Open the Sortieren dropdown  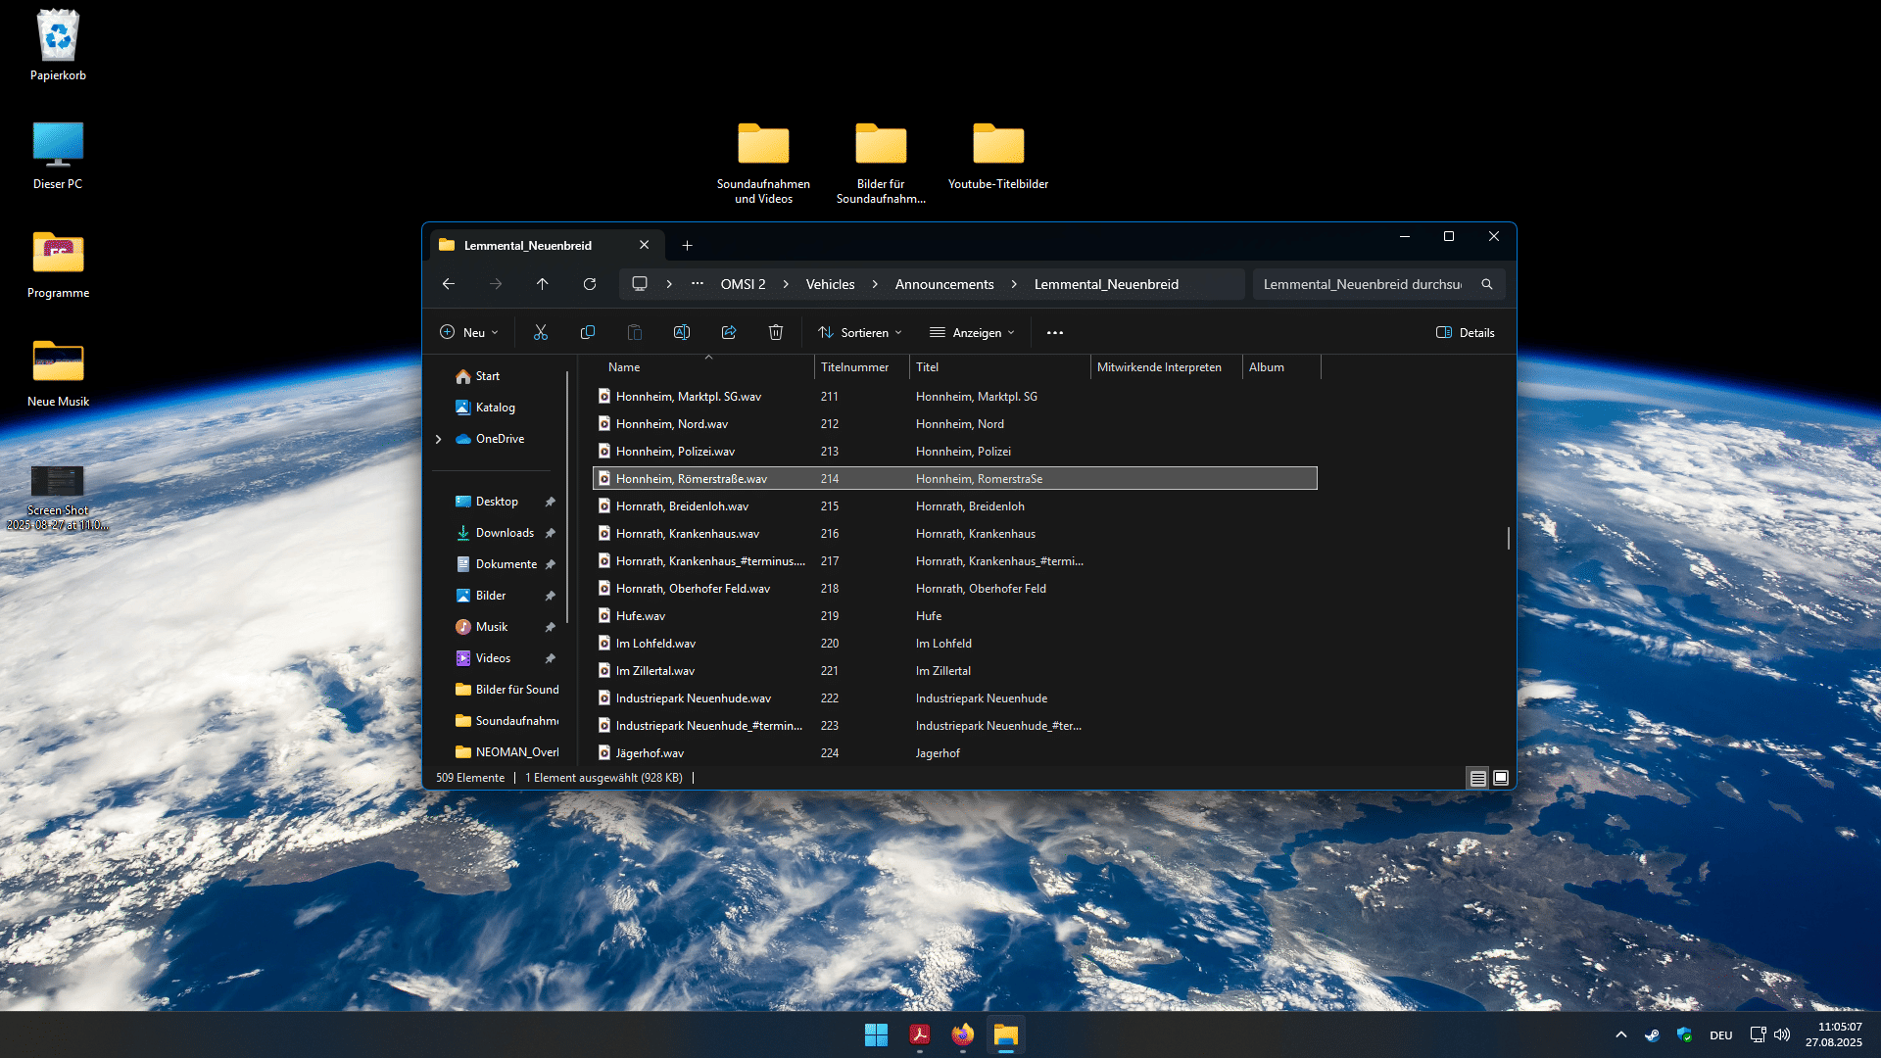tap(860, 332)
